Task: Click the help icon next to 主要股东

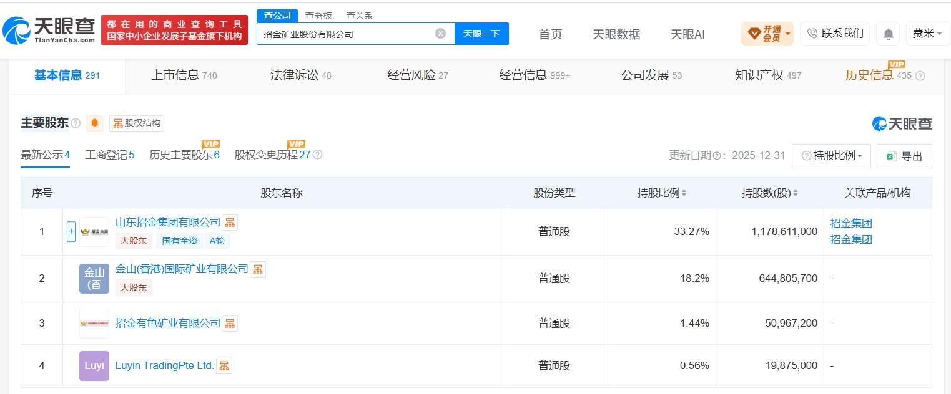Action: [76, 123]
